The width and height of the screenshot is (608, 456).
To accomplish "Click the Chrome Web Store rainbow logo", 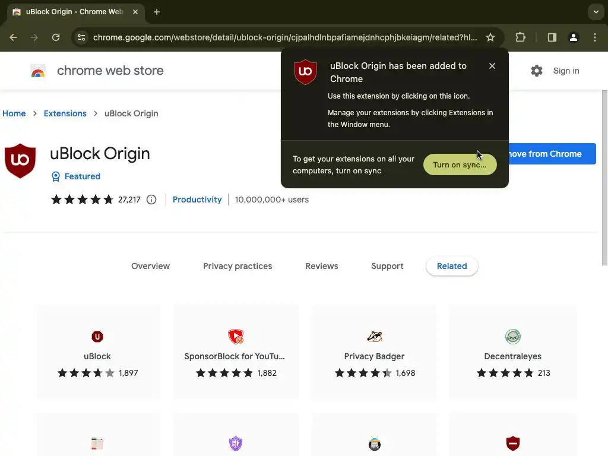I will 38,71.
